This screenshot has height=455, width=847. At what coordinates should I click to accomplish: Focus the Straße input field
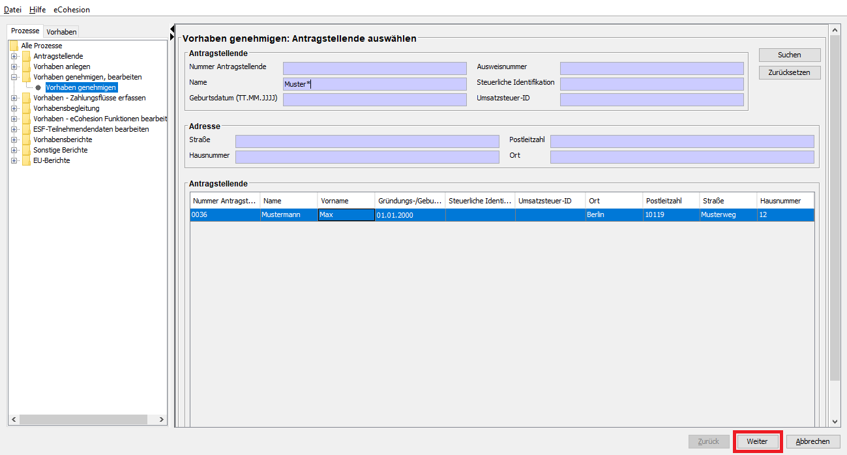tap(367, 141)
